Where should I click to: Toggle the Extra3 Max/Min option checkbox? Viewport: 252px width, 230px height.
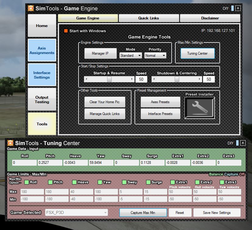tap(222, 182)
